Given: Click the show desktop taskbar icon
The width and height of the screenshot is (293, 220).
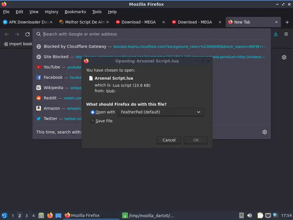Looking at the screenshot, I should pos(58,216).
